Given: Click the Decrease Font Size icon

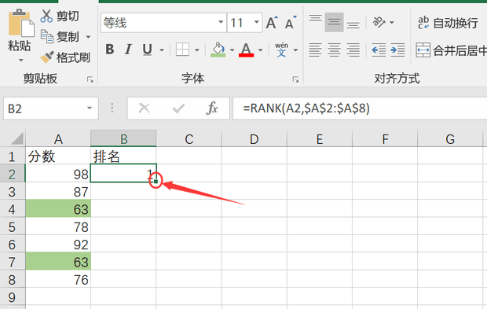Looking at the screenshot, I should (291, 23).
